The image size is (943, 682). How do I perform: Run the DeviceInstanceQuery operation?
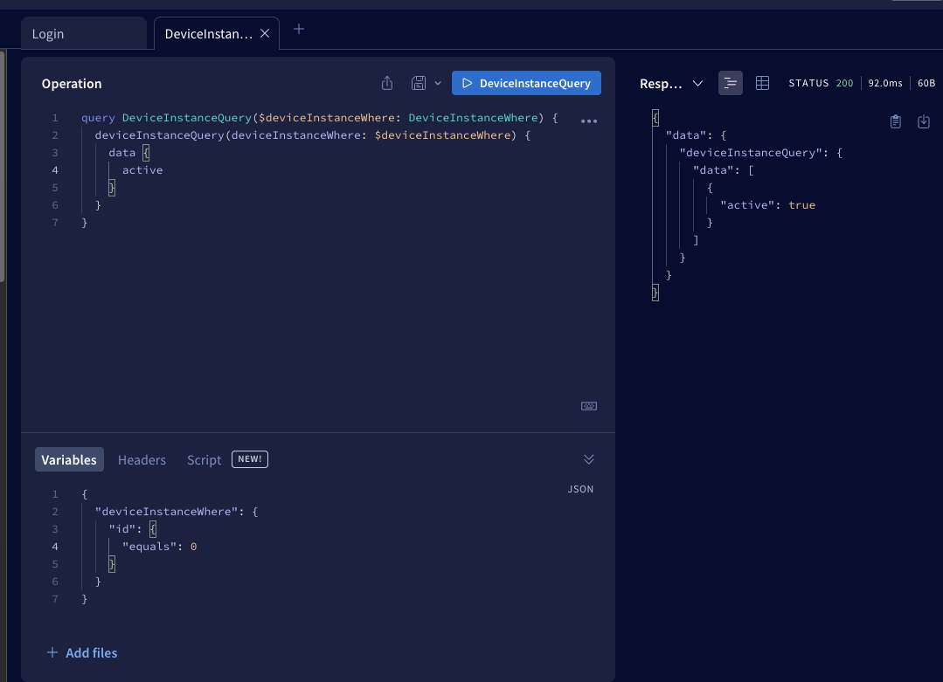(526, 83)
